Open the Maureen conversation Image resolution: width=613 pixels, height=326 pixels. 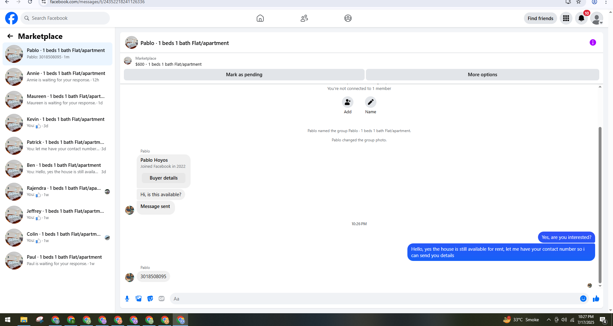[x=57, y=100]
